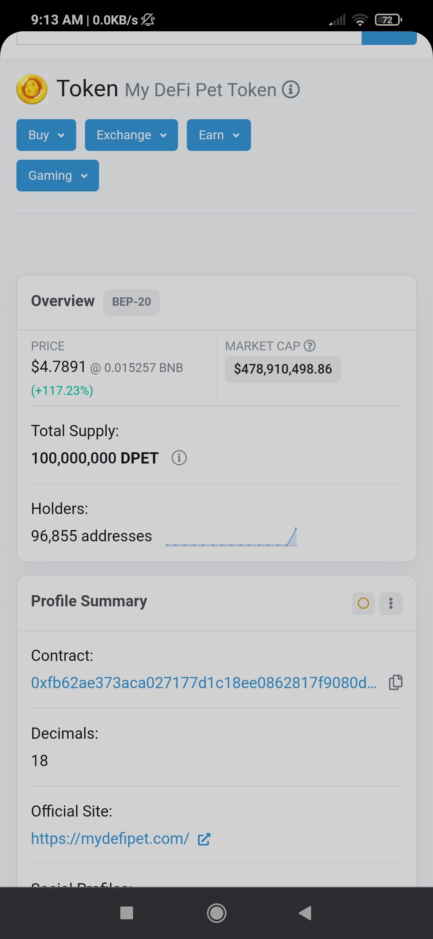Image resolution: width=433 pixels, height=939 pixels.
Task: Open token info icon beside My DeFi Pet Token
Action: [291, 89]
